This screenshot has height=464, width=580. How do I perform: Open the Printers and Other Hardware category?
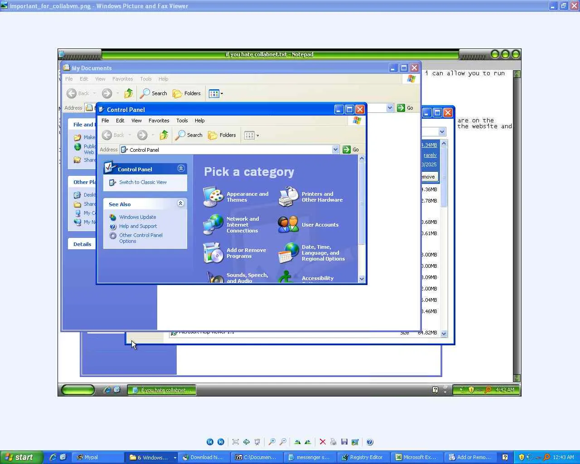(x=311, y=197)
